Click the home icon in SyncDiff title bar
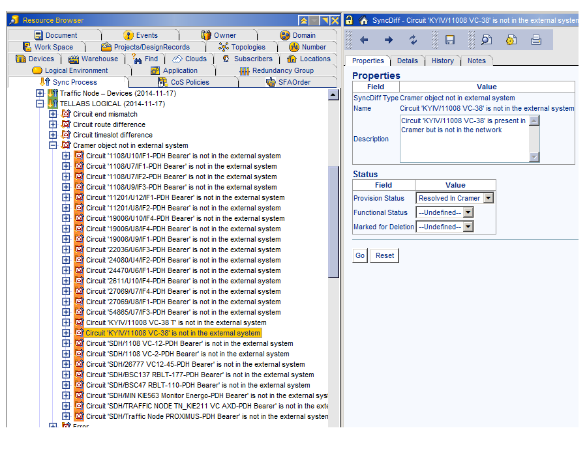Viewport: 587px width, 456px height. [364, 21]
